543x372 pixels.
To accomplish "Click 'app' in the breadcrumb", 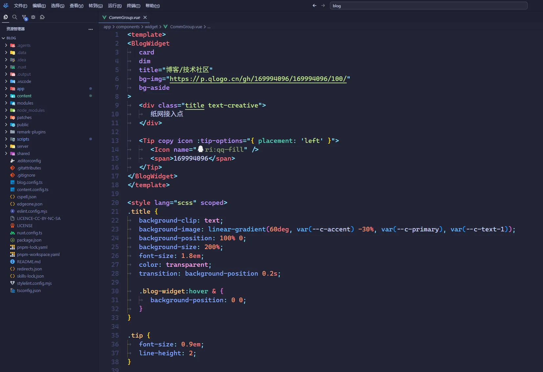I will (x=107, y=27).
